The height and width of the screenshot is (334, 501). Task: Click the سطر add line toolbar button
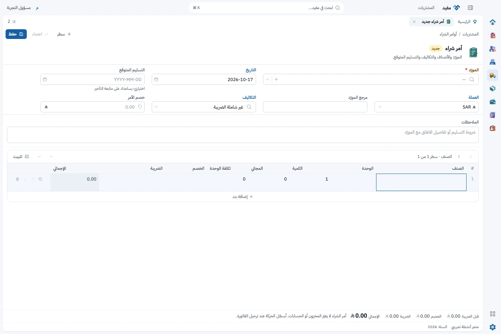pyautogui.click(x=64, y=34)
